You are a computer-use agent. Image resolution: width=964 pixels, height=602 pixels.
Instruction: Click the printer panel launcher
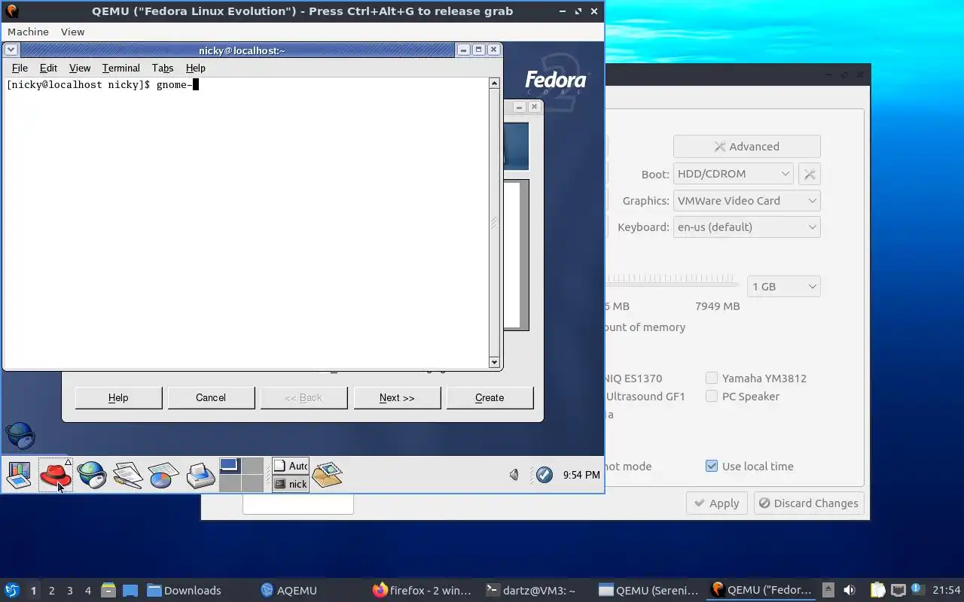[200, 475]
